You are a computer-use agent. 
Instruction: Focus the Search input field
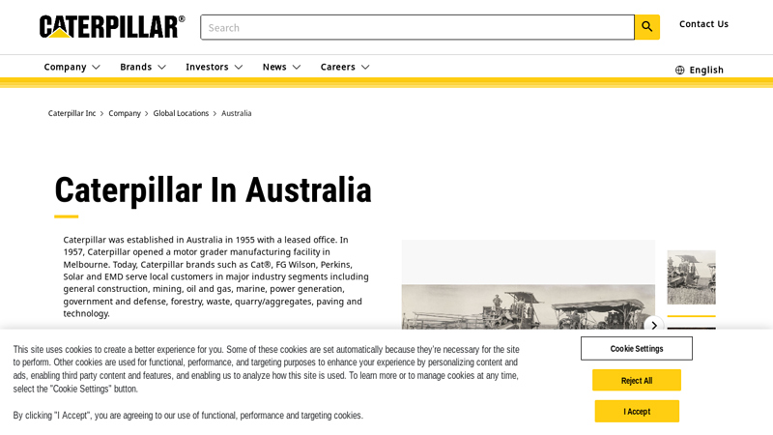tap(417, 27)
